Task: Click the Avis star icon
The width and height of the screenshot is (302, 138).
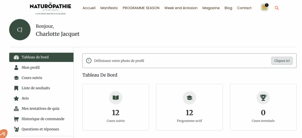Action: 16,98
